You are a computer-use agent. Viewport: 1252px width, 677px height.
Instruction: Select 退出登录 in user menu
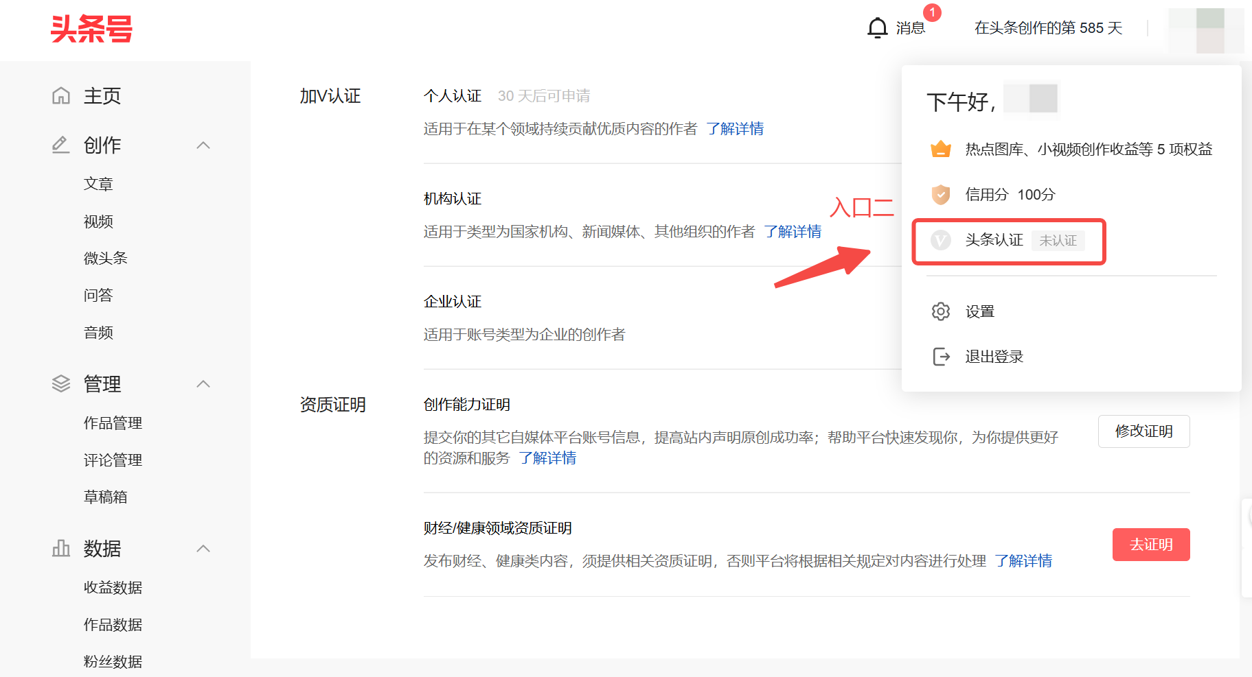[x=994, y=357]
